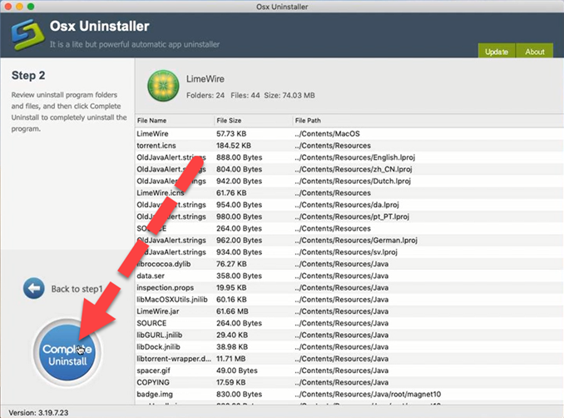
Task: Click the Step 2 heading
Action: click(x=28, y=75)
